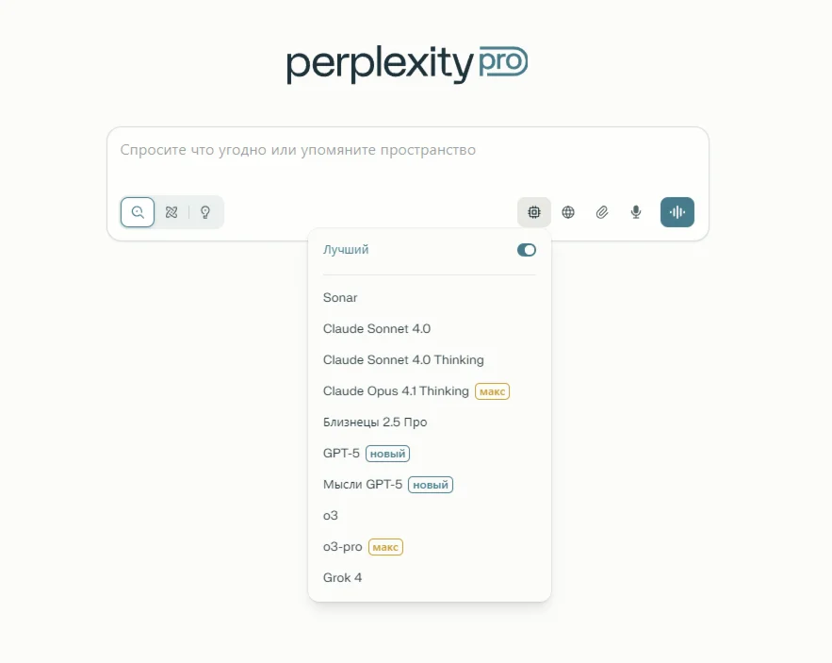Screen dimensions: 832x663
Task: Toggle the Лучший model switch
Action: point(527,250)
